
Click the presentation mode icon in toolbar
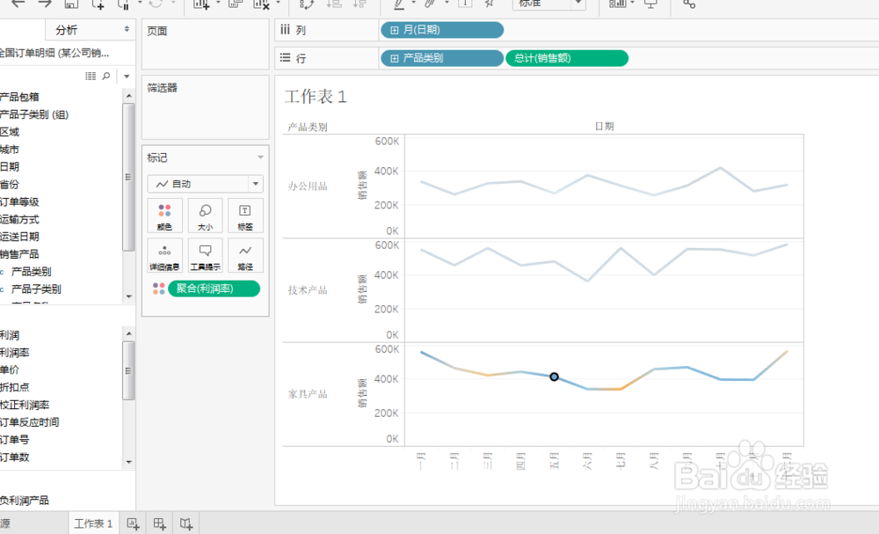pyautogui.click(x=650, y=4)
